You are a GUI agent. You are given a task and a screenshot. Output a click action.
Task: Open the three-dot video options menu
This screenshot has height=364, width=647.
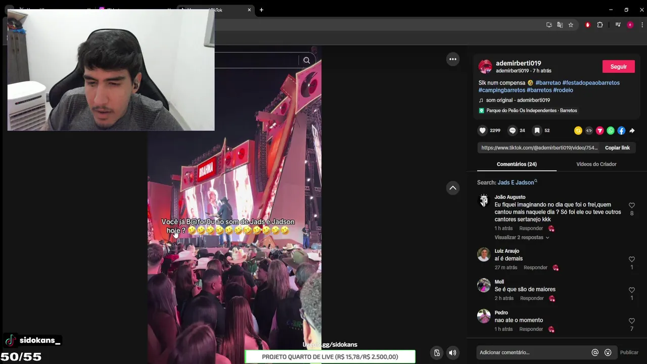(x=453, y=59)
